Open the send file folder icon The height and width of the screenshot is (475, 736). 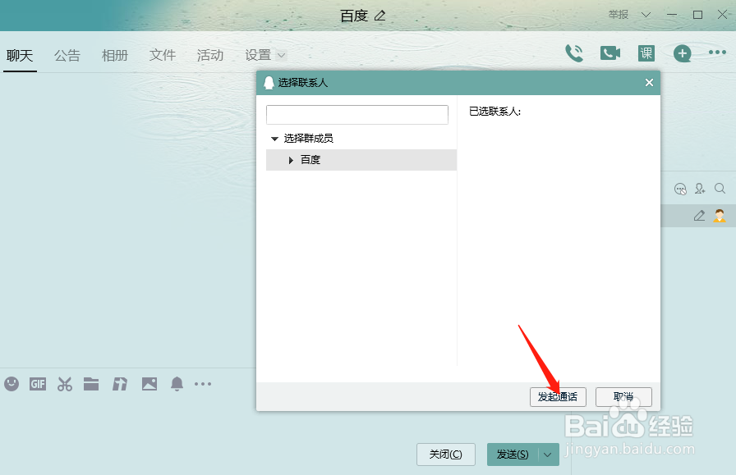tap(91, 384)
